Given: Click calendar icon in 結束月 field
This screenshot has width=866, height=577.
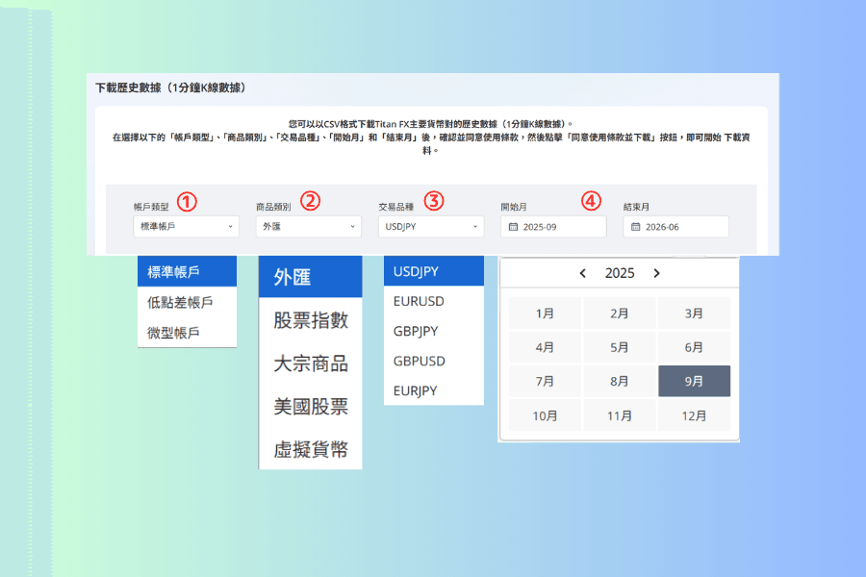Looking at the screenshot, I should tap(636, 227).
